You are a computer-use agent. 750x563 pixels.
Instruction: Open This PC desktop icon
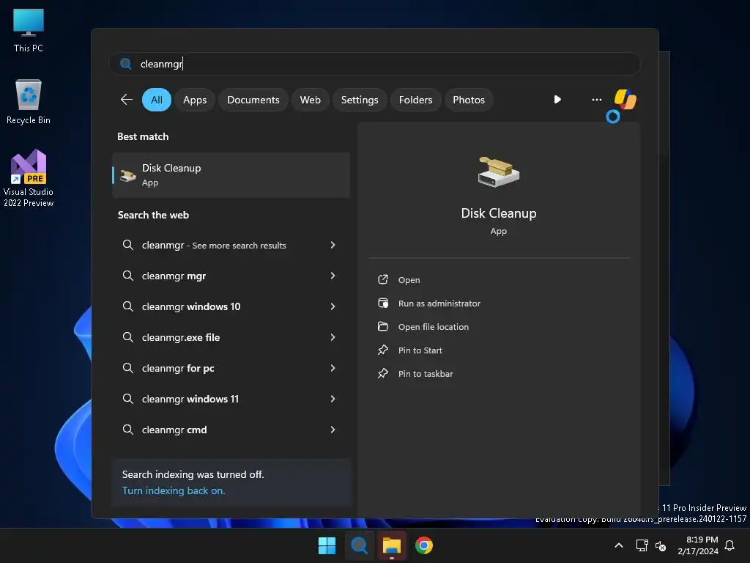(x=29, y=30)
